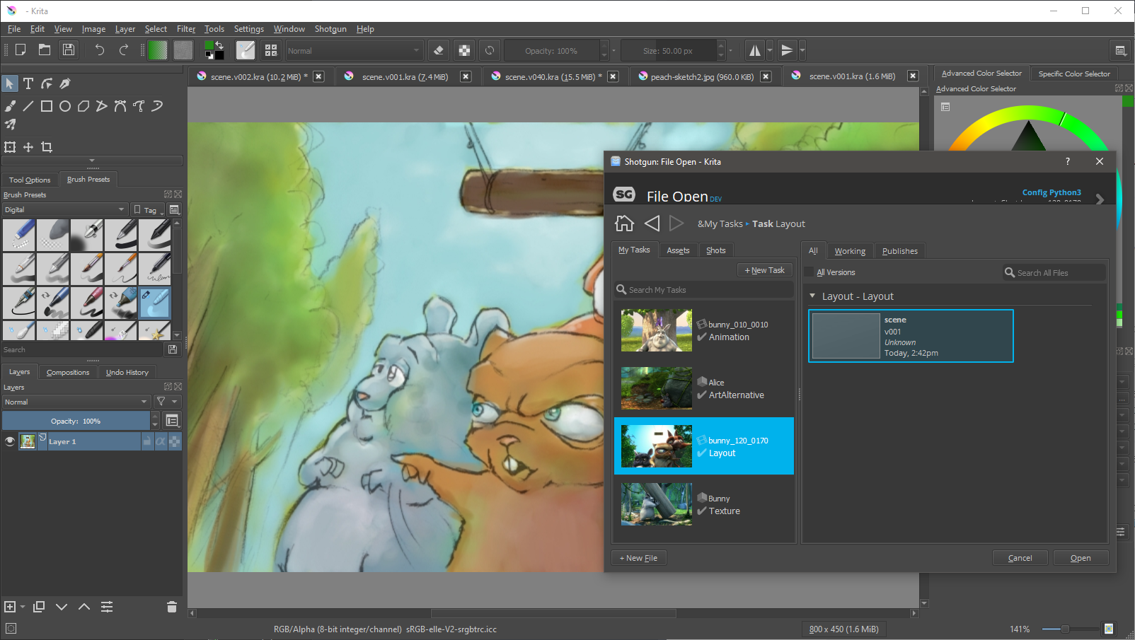Viewport: 1135px width, 640px height.
Task: Click the Search My Tasks field
Action: tap(704, 290)
